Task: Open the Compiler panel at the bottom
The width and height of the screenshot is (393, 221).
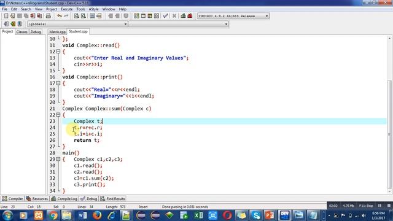Action: [x=12, y=199]
